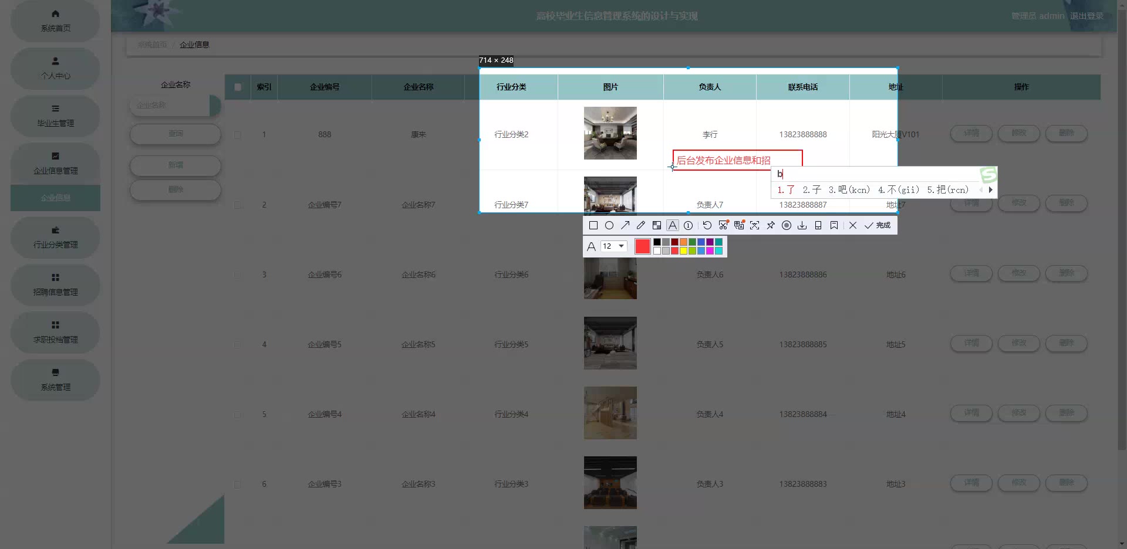
Task: Expand the 行业分类管理 sidebar menu
Action: pyautogui.click(x=55, y=238)
